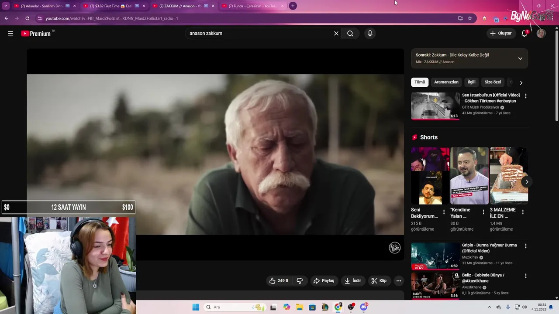Screen dimensions: 559x314
Task: Start voice search with microphone
Action: coord(370,34)
